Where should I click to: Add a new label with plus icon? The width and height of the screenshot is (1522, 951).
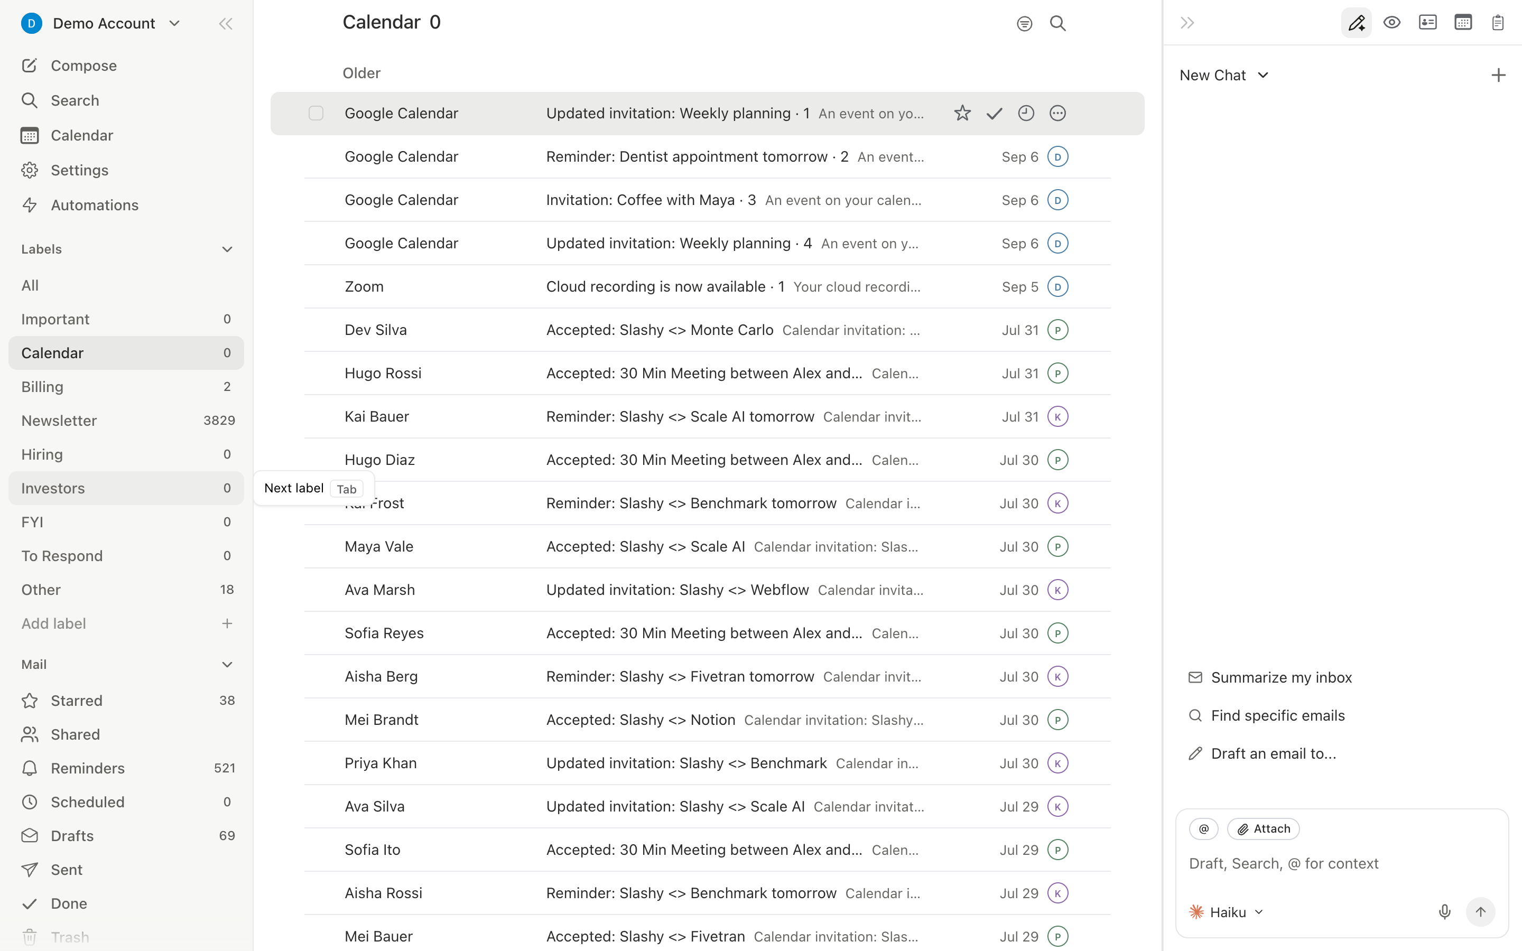[x=227, y=624]
